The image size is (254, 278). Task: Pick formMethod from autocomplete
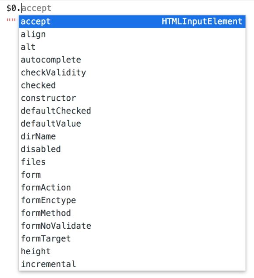coord(132,213)
